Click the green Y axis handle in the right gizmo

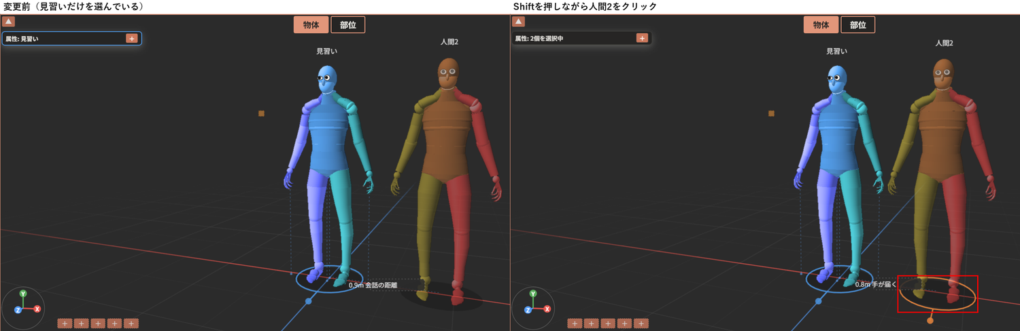point(533,294)
